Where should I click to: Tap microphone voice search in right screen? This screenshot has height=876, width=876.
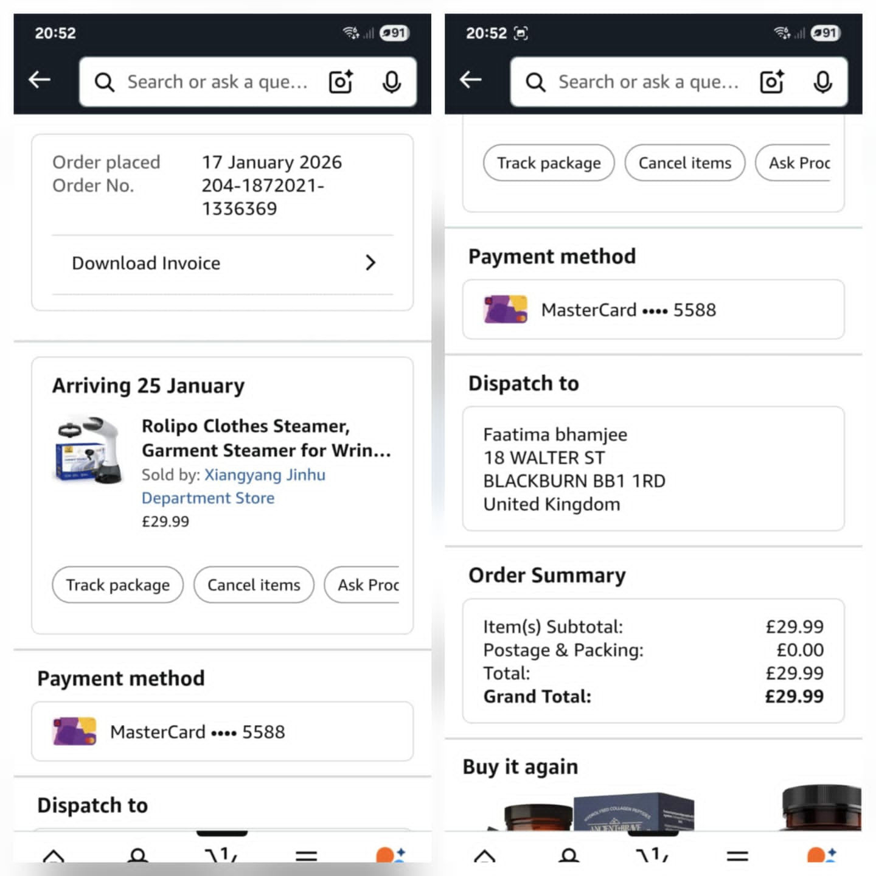coord(823,82)
